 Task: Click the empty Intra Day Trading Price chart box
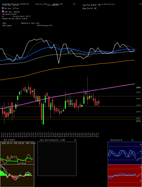click(57, 159)
